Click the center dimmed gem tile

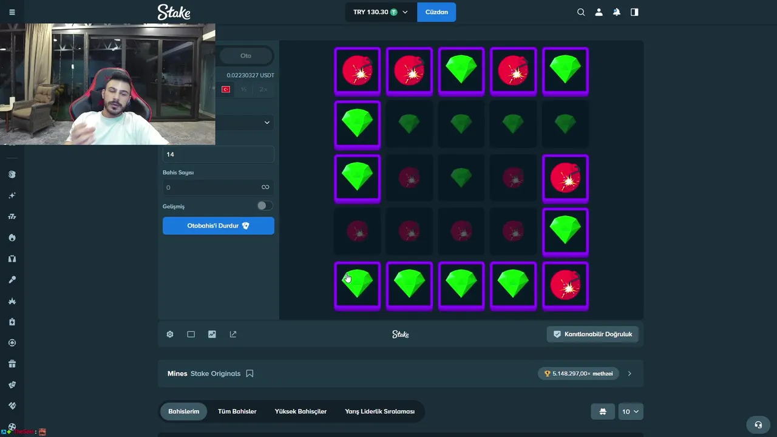coord(461,178)
